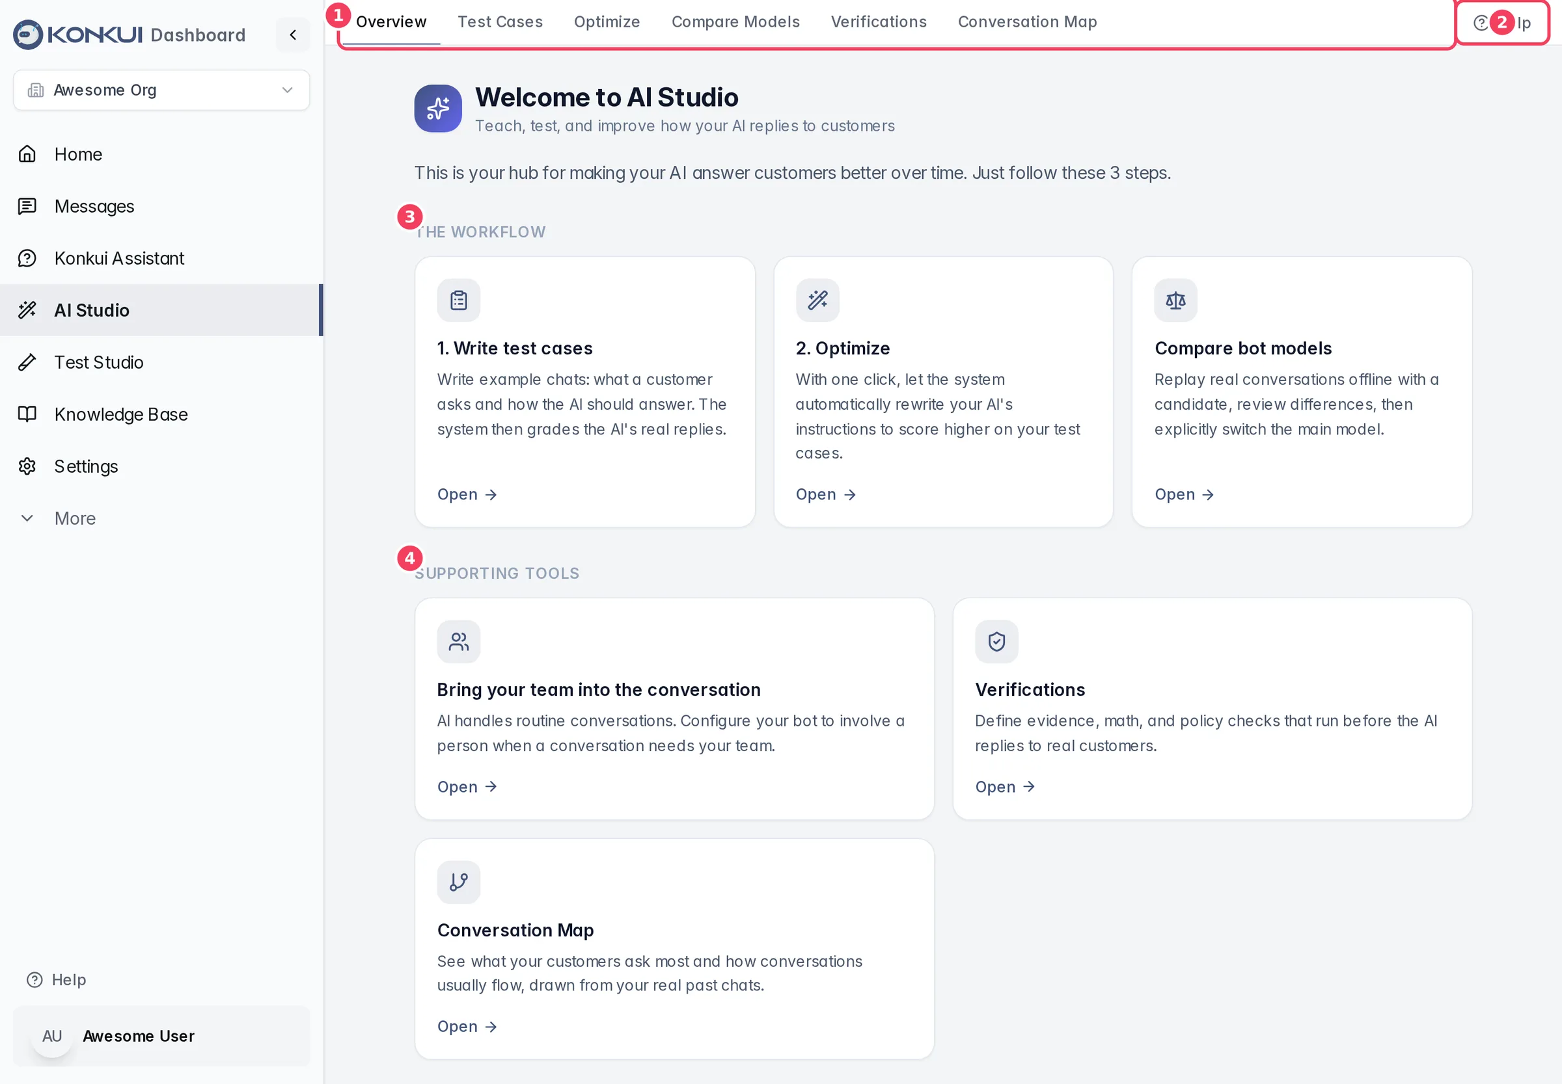Click the wand icon on the Optimize card

[x=817, y=300]
